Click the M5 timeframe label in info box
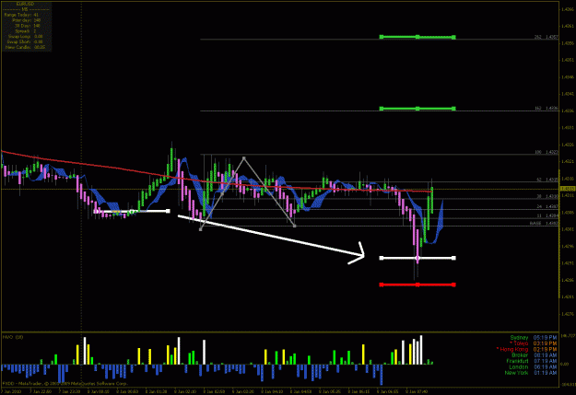This screenshot has height=395, width=576. pos(25,9)
